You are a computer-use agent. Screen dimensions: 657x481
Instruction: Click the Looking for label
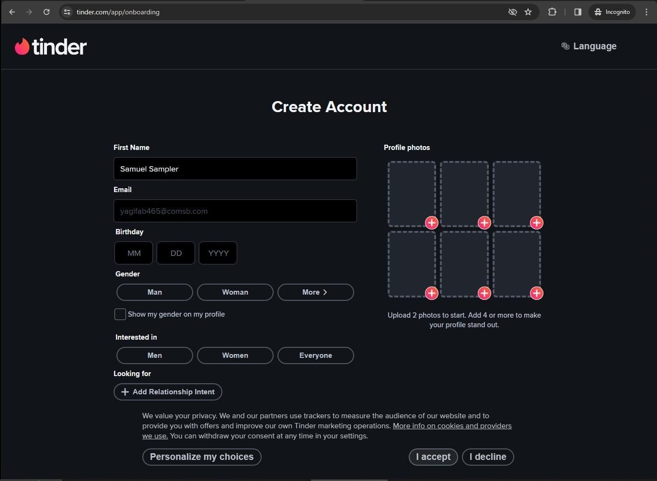click(x=132, y=374)
